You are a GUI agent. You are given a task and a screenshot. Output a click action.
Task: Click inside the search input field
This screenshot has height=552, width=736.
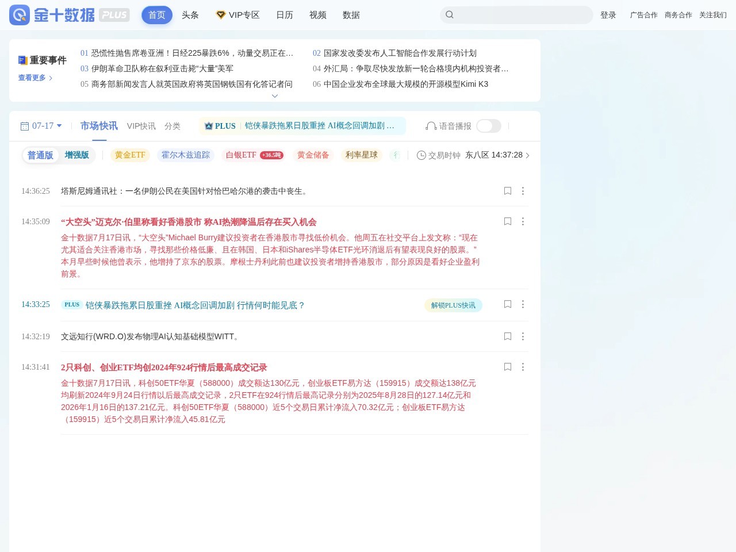516,15
